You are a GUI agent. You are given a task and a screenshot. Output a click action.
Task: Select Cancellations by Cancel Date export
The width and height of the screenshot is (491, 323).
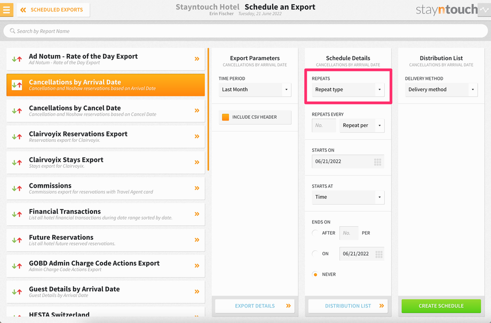[x=106, y=111]
